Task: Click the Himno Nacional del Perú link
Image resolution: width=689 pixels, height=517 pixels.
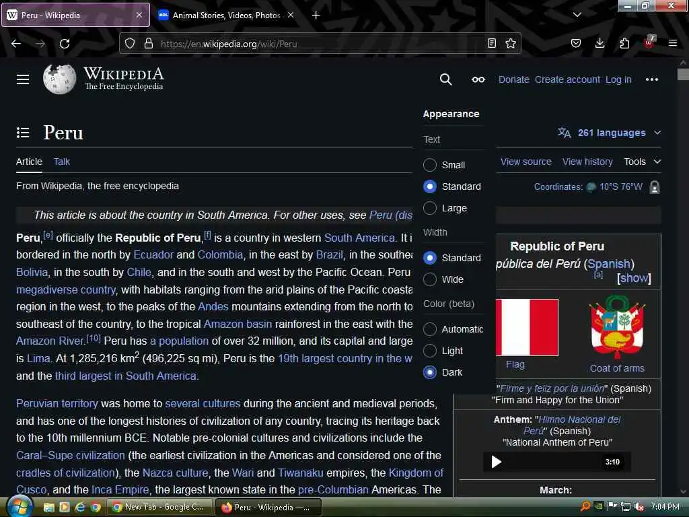Action: (x=573, y=425)
